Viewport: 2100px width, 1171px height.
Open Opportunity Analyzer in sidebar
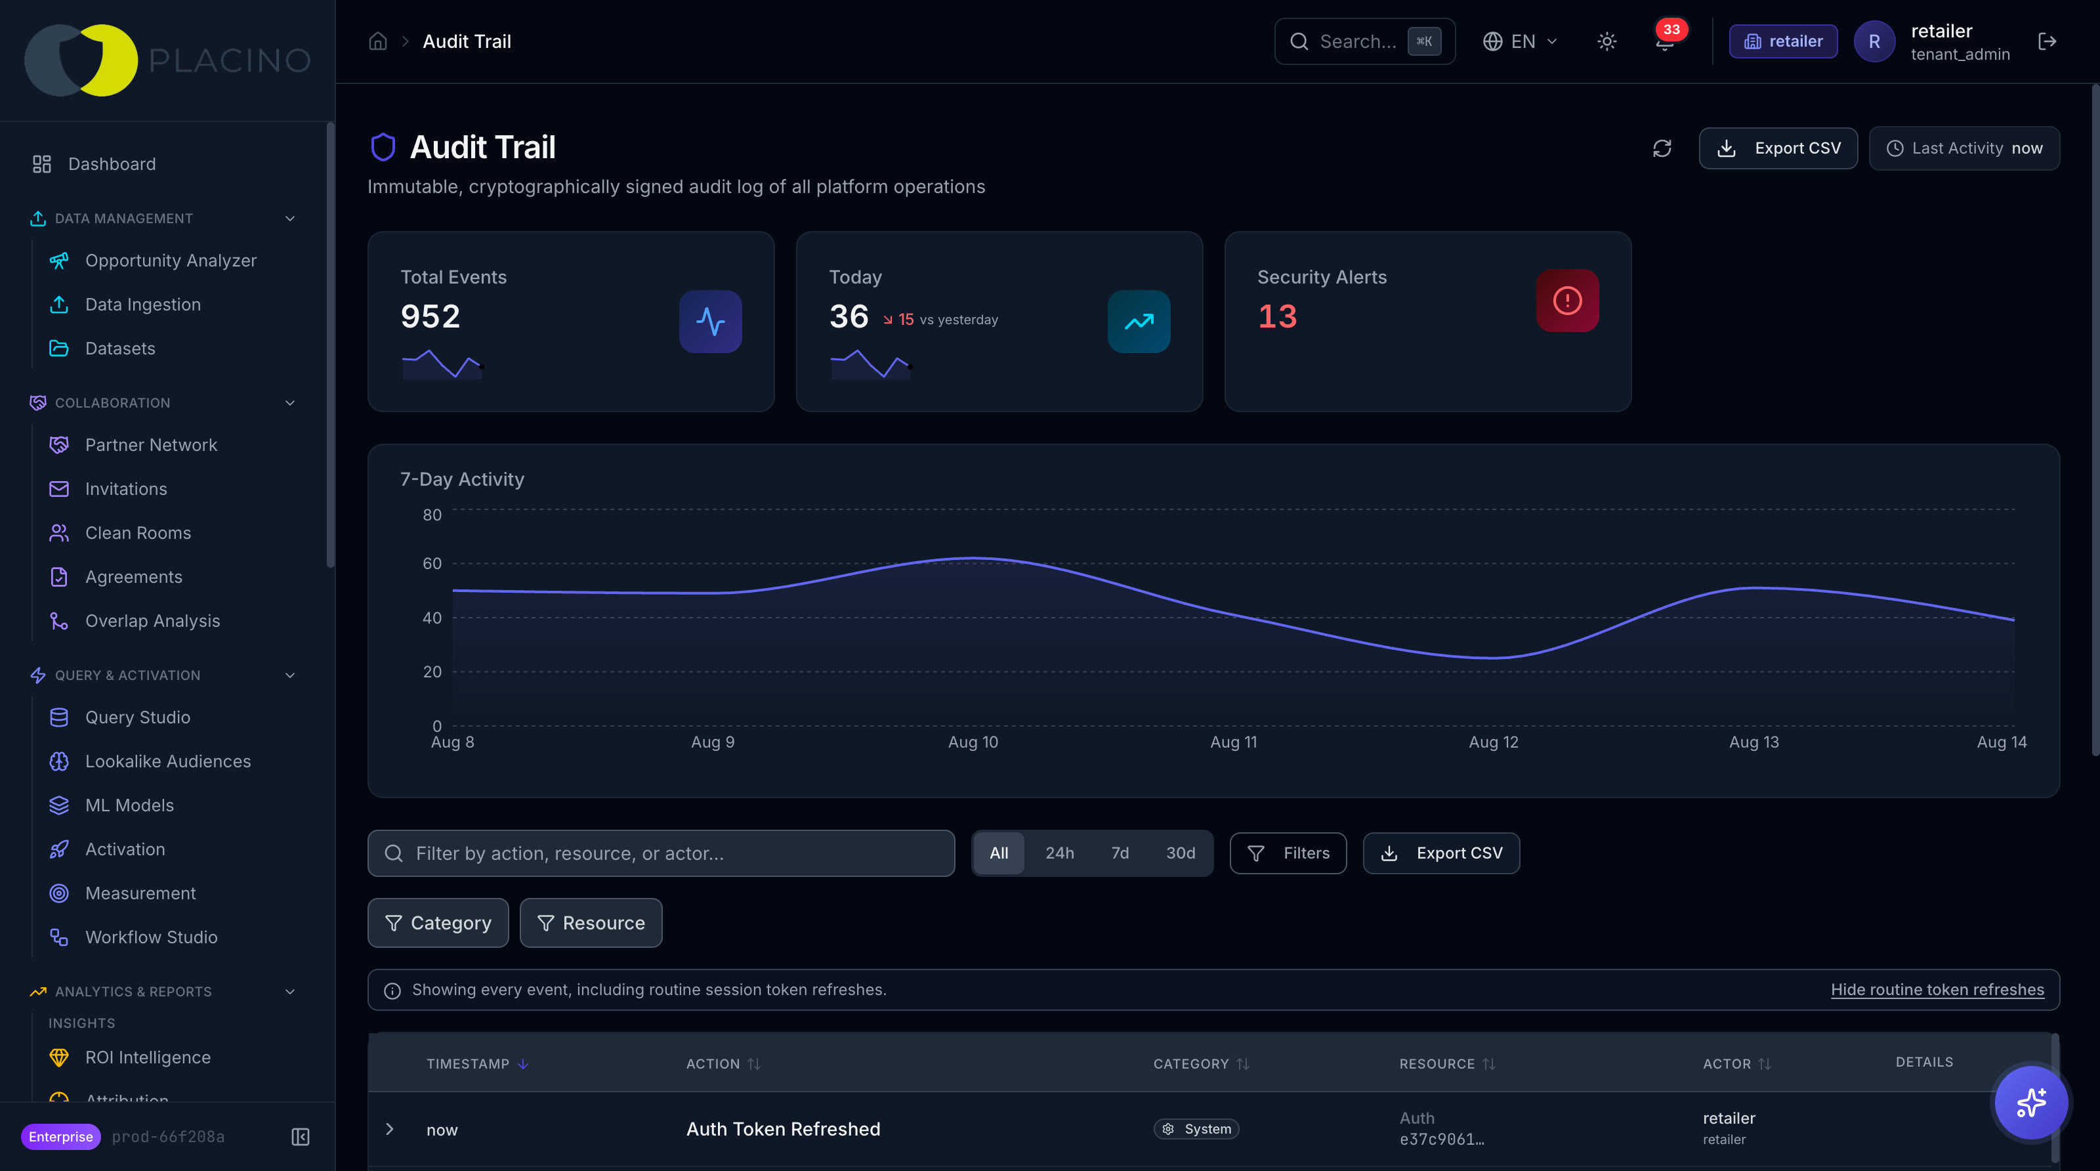coord(171,260)
